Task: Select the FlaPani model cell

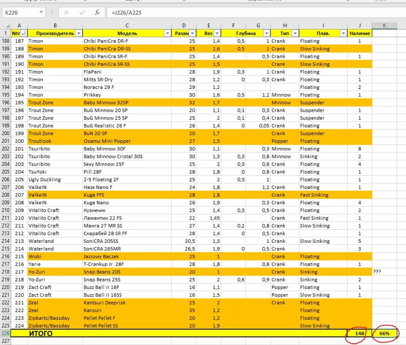Action: point(127,72)
